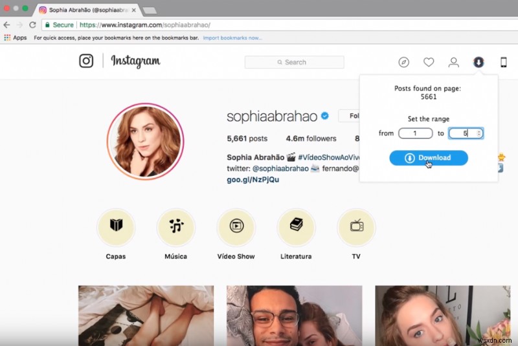Viewport: 518px width, 346px height.
Task: Select the Sophia Abrahão Instagram tab
Action: point(87,10)
